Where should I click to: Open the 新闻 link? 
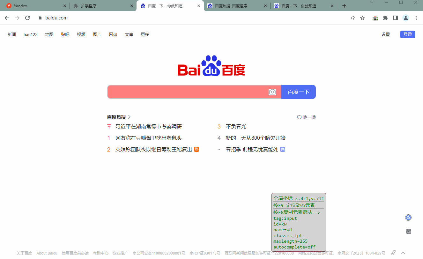tap(12, 34)
